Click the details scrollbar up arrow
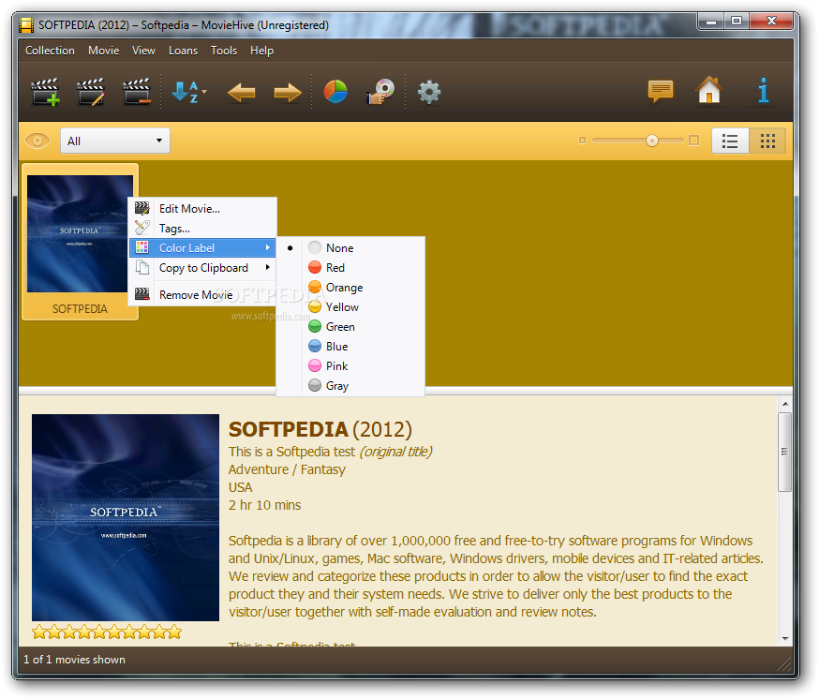 tap(785, 404)
